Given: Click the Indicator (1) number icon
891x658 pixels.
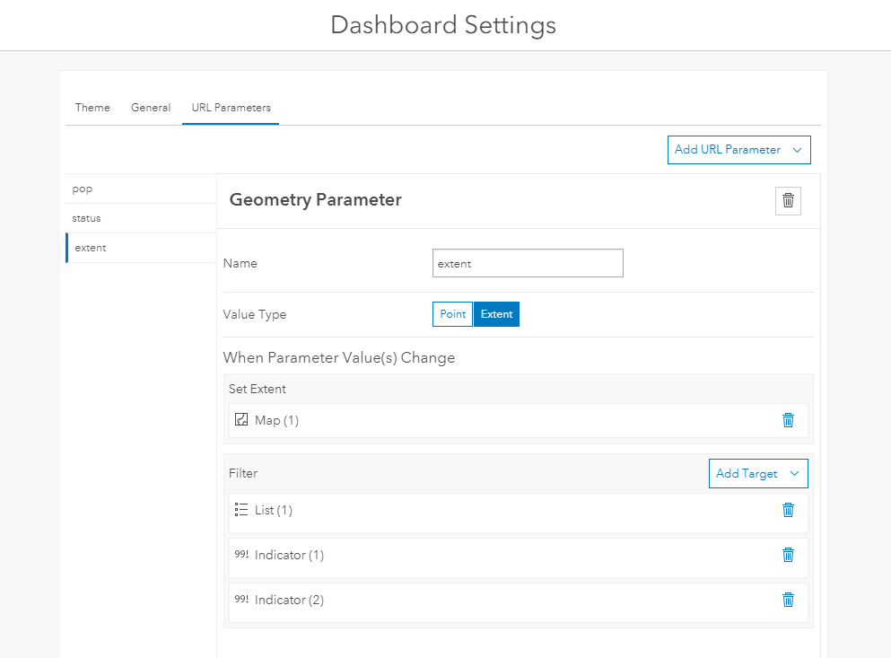Looking at the screenshot, I should pos(240,555).
